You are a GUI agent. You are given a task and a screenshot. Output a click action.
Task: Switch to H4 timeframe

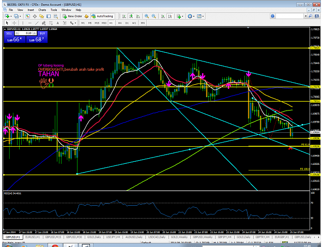tap(120, 23)
